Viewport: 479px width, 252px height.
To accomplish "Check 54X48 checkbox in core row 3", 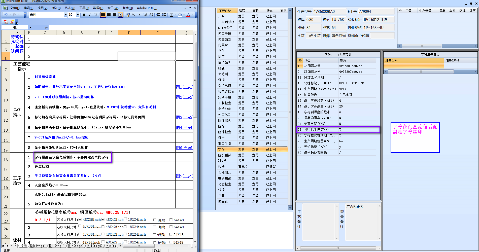I will click(171, 234).
